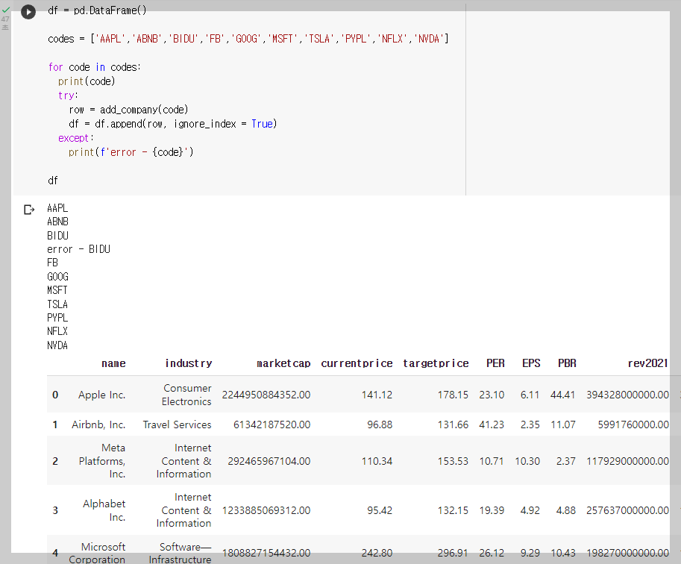681x564 pixels.
Task: Click the 'name' column header
Action: pyautogui.click(x=113, y=363)
